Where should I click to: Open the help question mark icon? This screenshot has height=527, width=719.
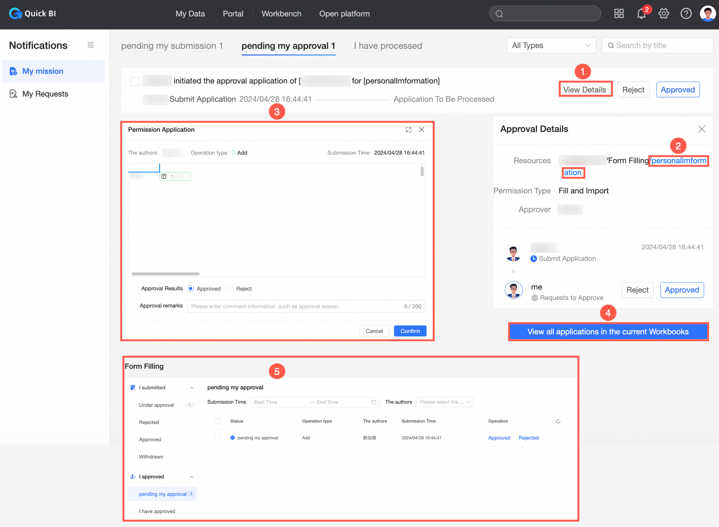686,14
